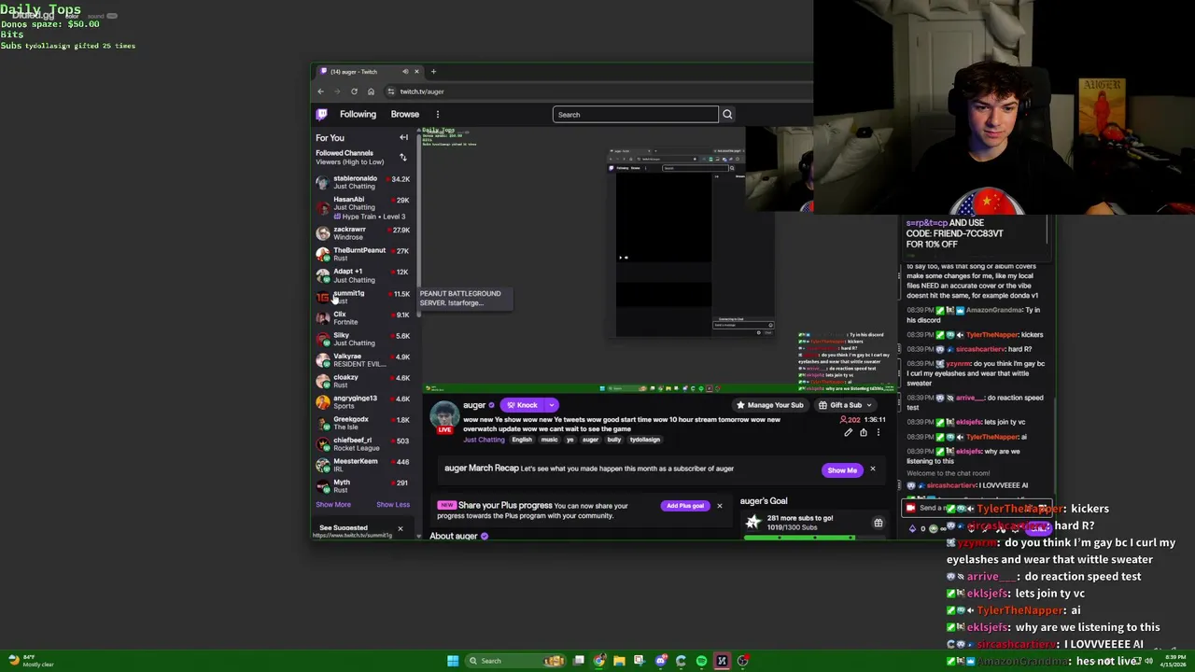
Task: Open Silky channel in sidebar
Action: (363, 339)
